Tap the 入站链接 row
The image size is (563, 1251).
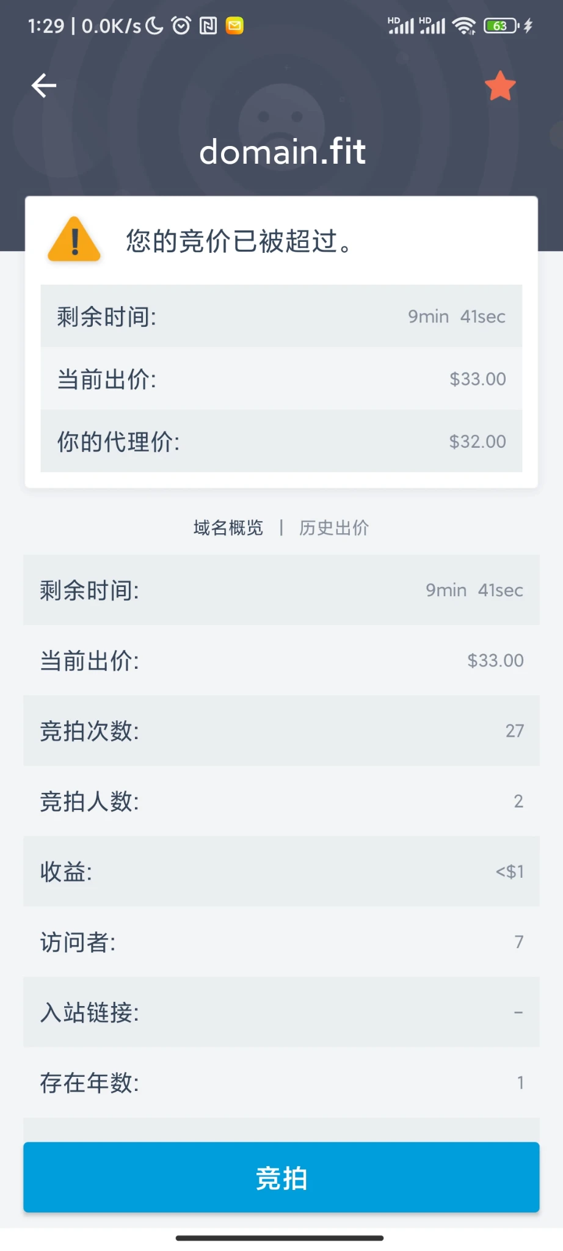pos(281,1012)
